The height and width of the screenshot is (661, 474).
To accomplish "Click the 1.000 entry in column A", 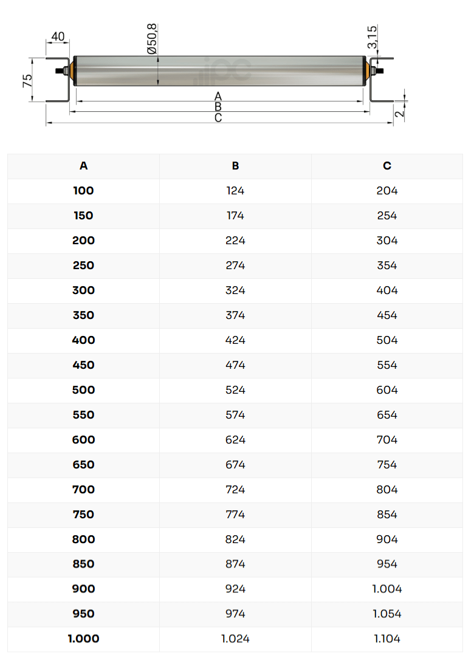I will click(x=83, y=639).
